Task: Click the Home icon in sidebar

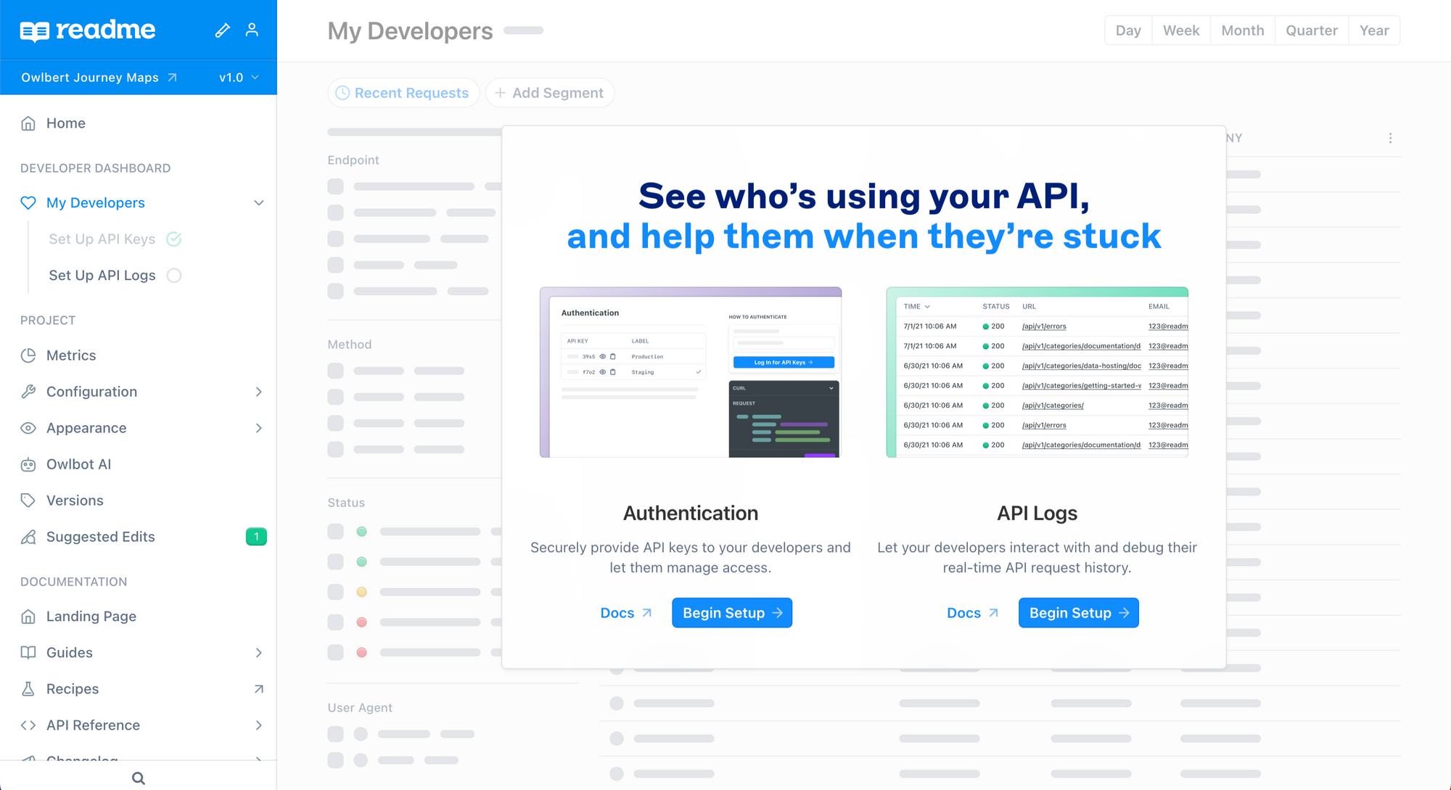Action: point(28,123)
